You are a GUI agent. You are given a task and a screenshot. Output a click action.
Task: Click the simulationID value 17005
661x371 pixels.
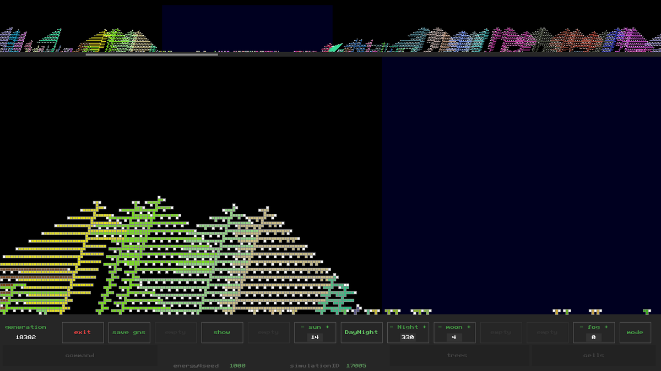point(356,366)
